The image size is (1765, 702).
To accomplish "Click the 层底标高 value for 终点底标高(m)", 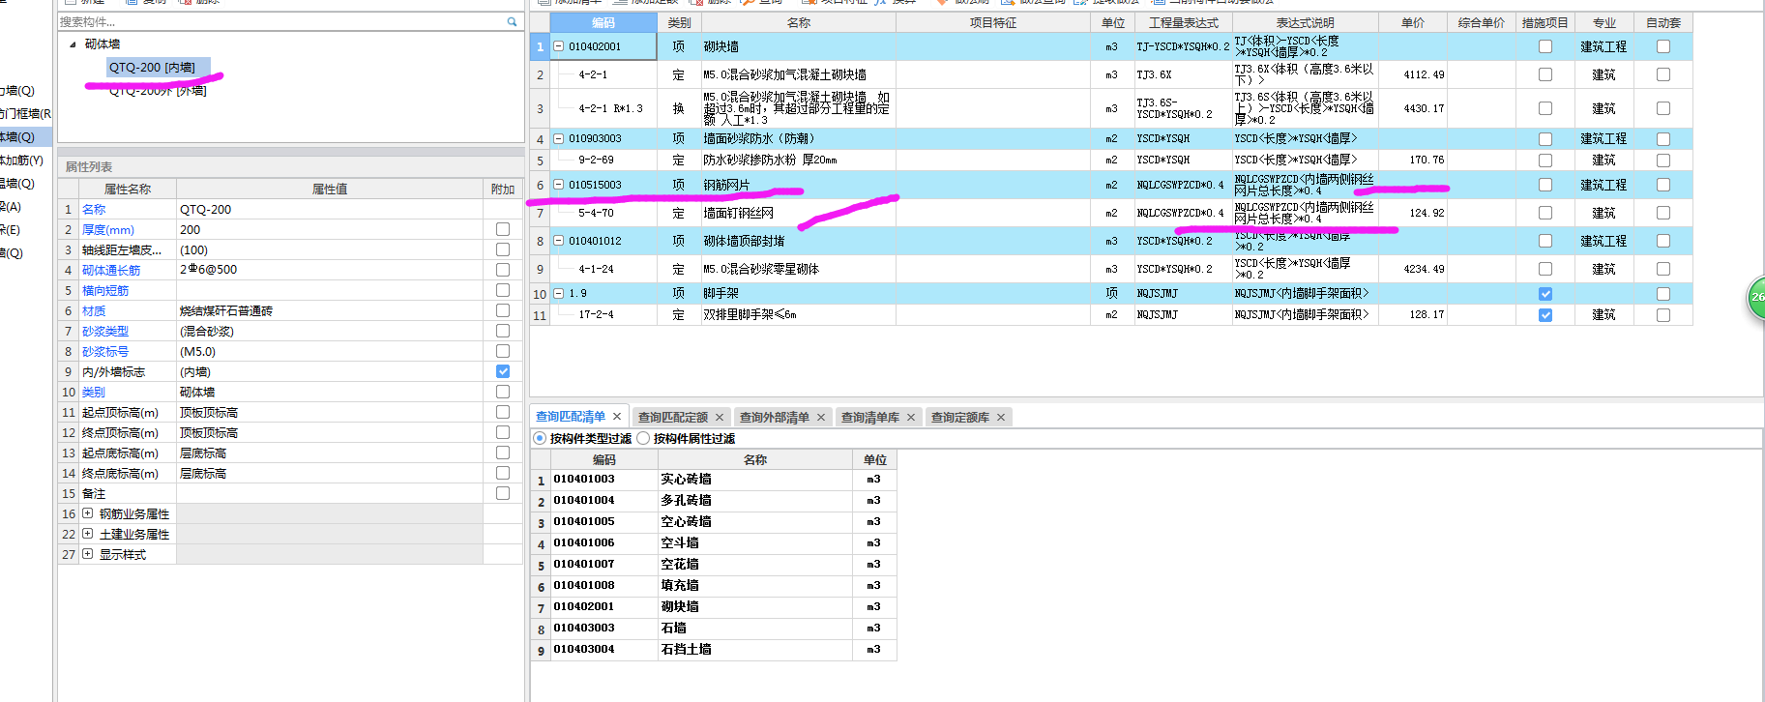I will click(330, 473).
